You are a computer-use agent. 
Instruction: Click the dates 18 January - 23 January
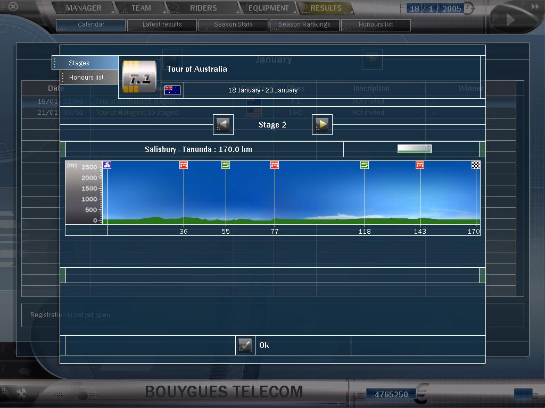point(263,90)
